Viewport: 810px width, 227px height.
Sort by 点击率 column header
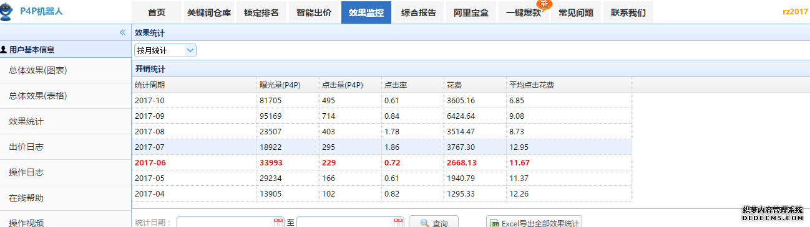click(413, 85)
